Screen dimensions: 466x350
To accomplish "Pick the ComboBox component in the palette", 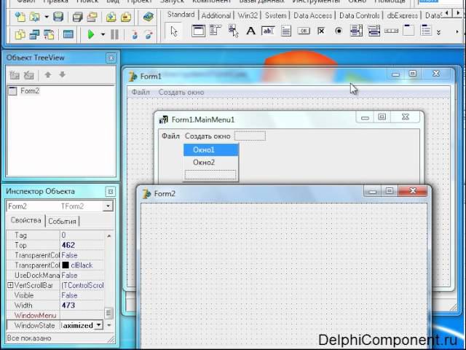I will 374,31.
